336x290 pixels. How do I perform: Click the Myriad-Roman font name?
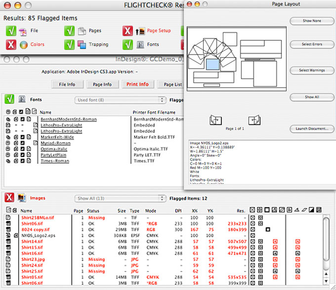(56, 143)
